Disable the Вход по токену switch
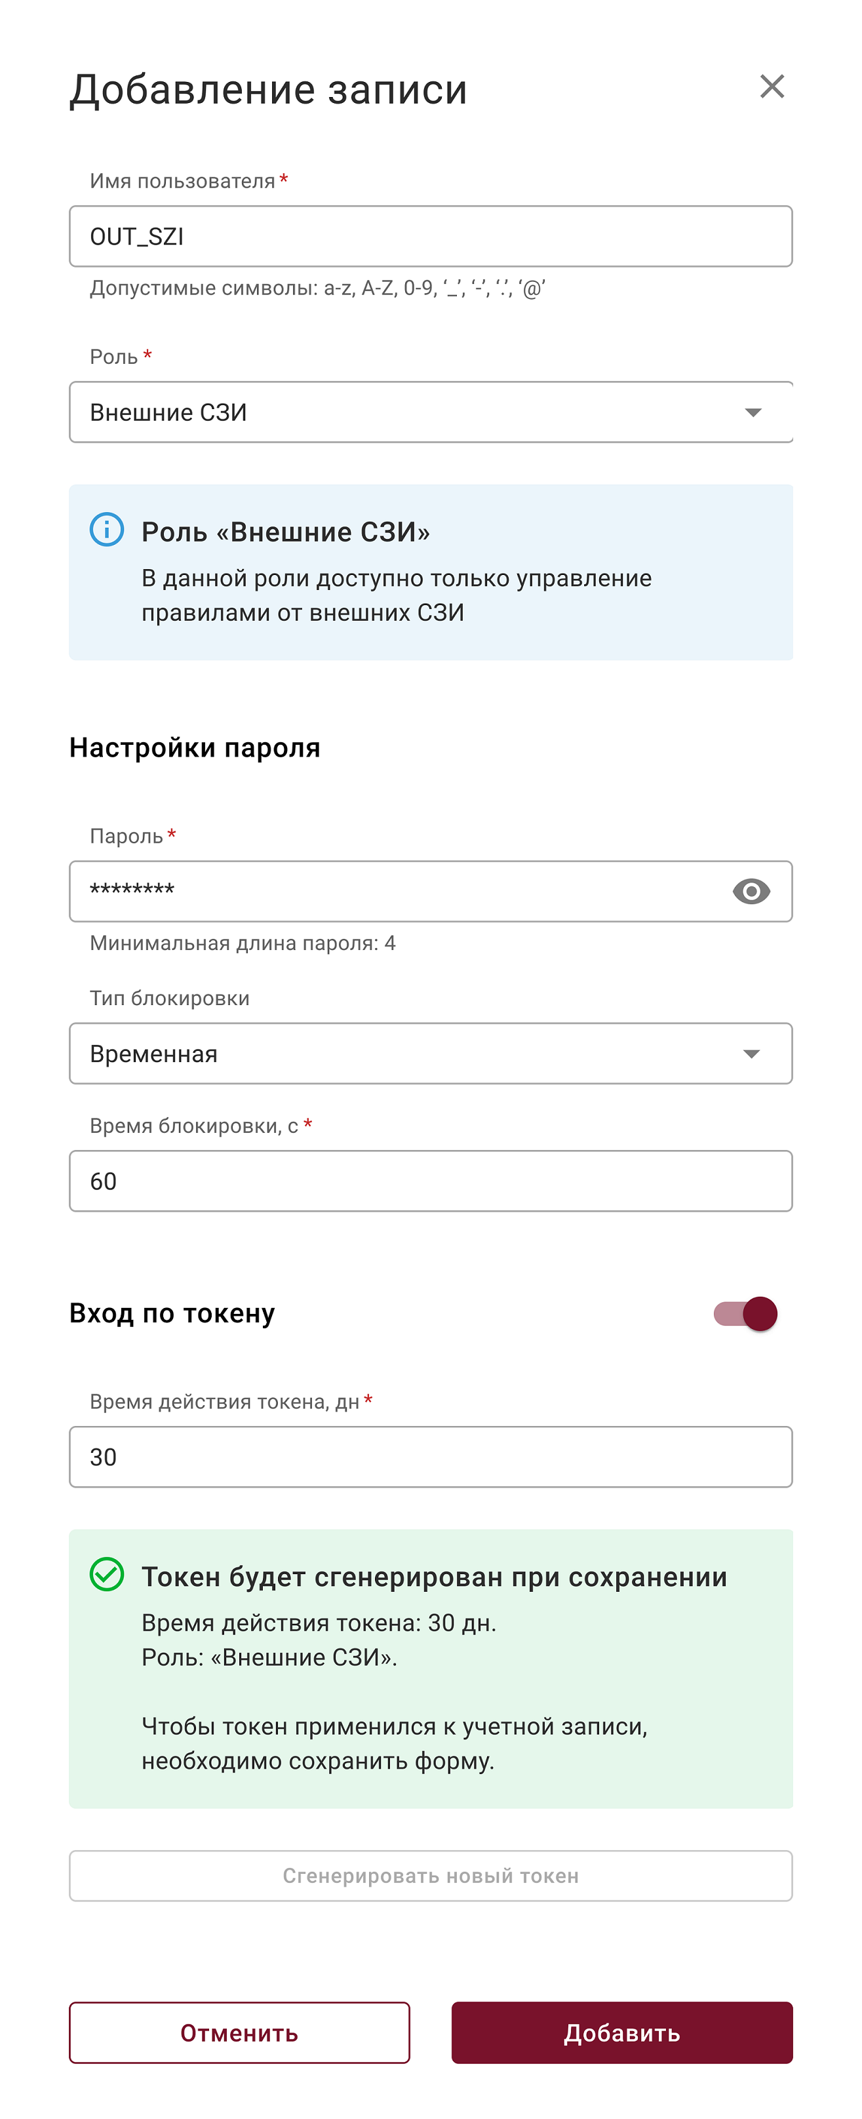The width and height of the screenshot is (862, 2119). click(x=745, y=1313)
